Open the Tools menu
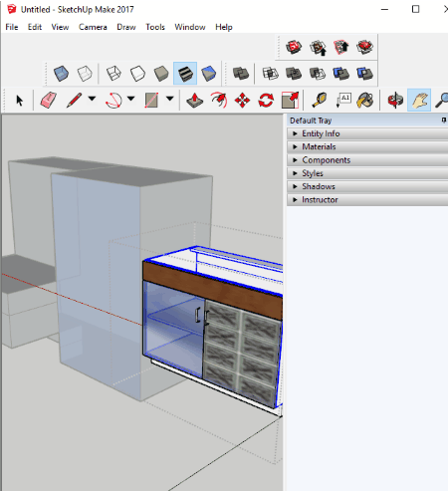 [155, 27]
